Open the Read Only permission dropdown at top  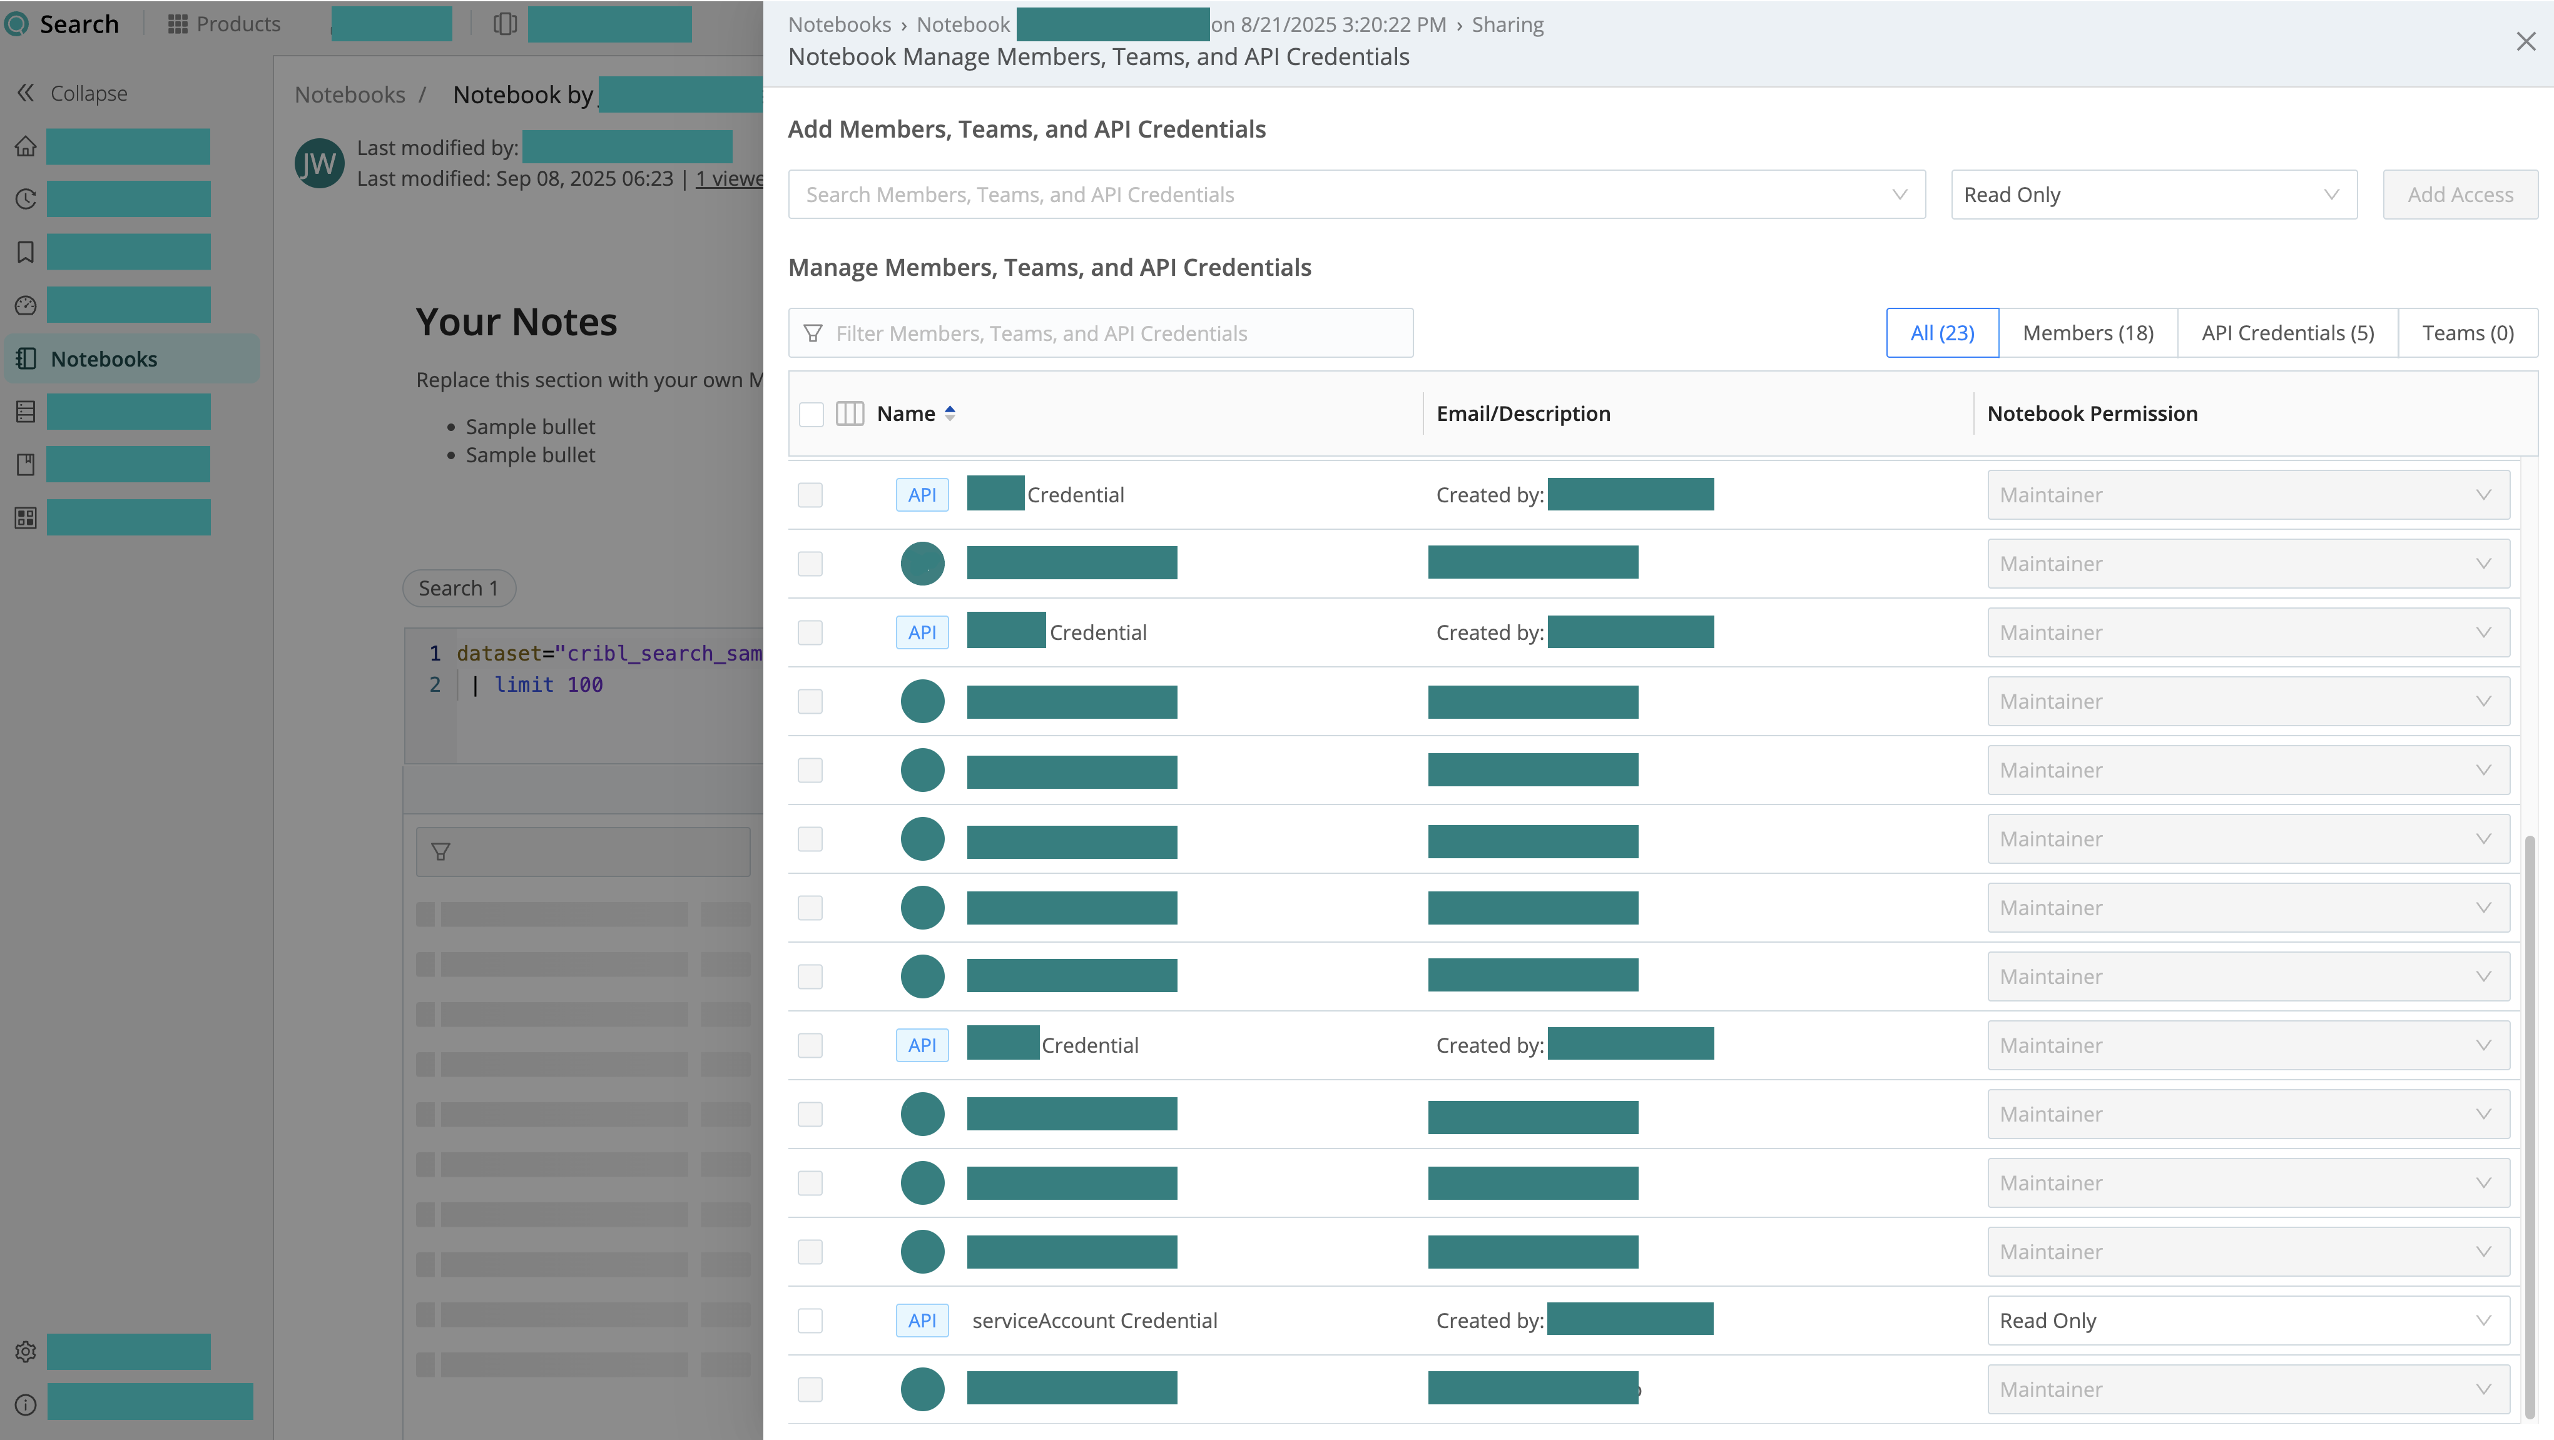tap(2154, 195)
